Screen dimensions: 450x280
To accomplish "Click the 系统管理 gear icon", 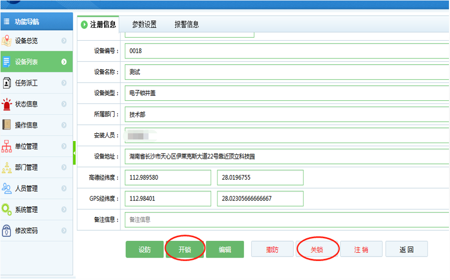I will (x=7, y=209).
